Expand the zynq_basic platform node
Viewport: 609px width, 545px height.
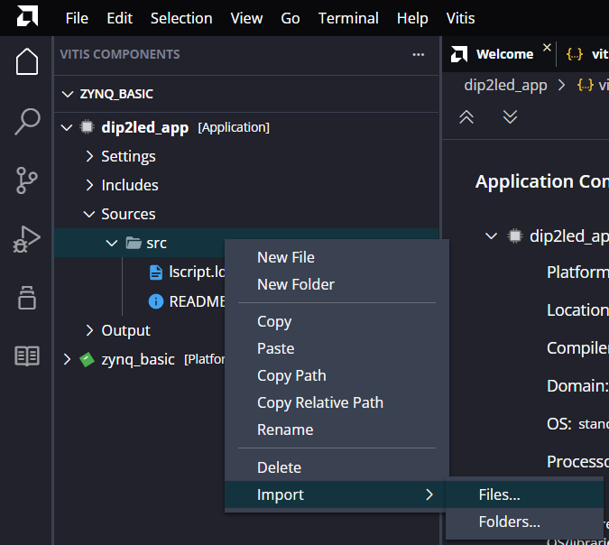(66, 359)
